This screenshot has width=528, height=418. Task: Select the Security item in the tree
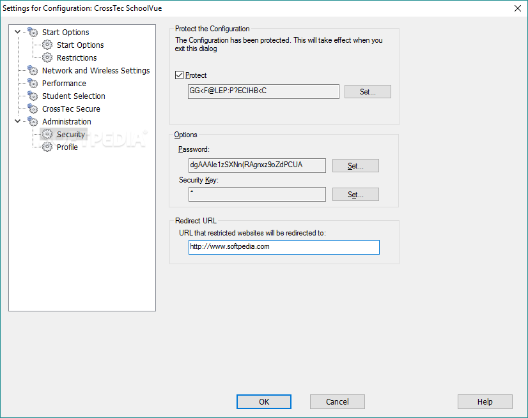(71, 135)
